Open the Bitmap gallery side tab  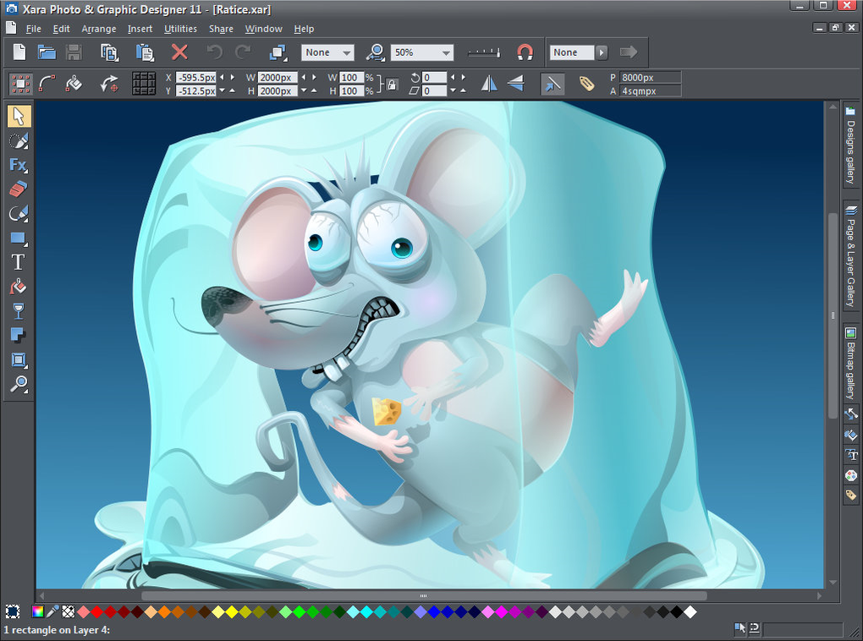(x=850, y=364)
